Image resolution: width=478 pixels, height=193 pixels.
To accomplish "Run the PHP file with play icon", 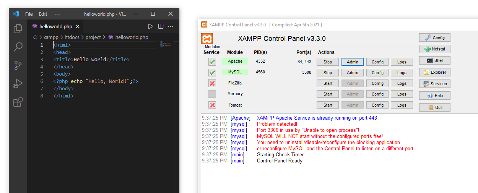I will tap(150, 26).
